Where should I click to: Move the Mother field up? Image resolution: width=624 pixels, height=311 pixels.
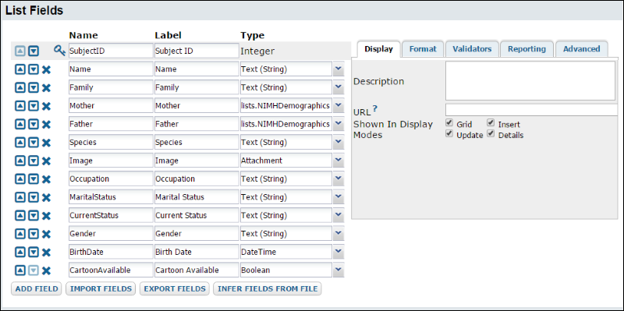21,106
